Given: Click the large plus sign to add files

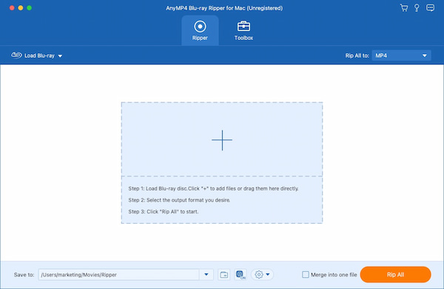Looking at the screenshot, I should point(222,140).
